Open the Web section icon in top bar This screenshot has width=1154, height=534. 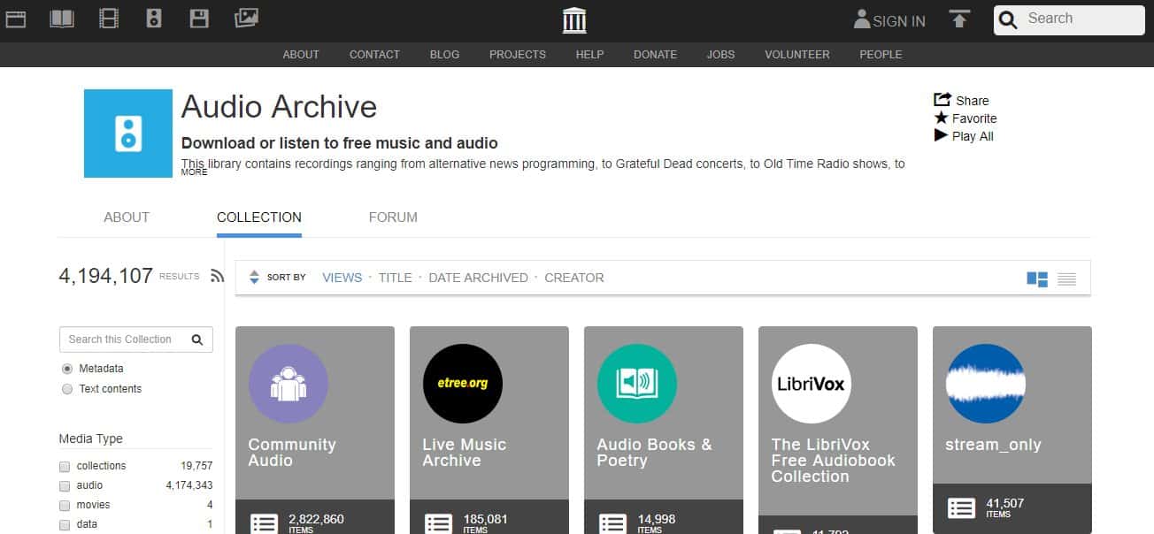(x=16, y=19)
